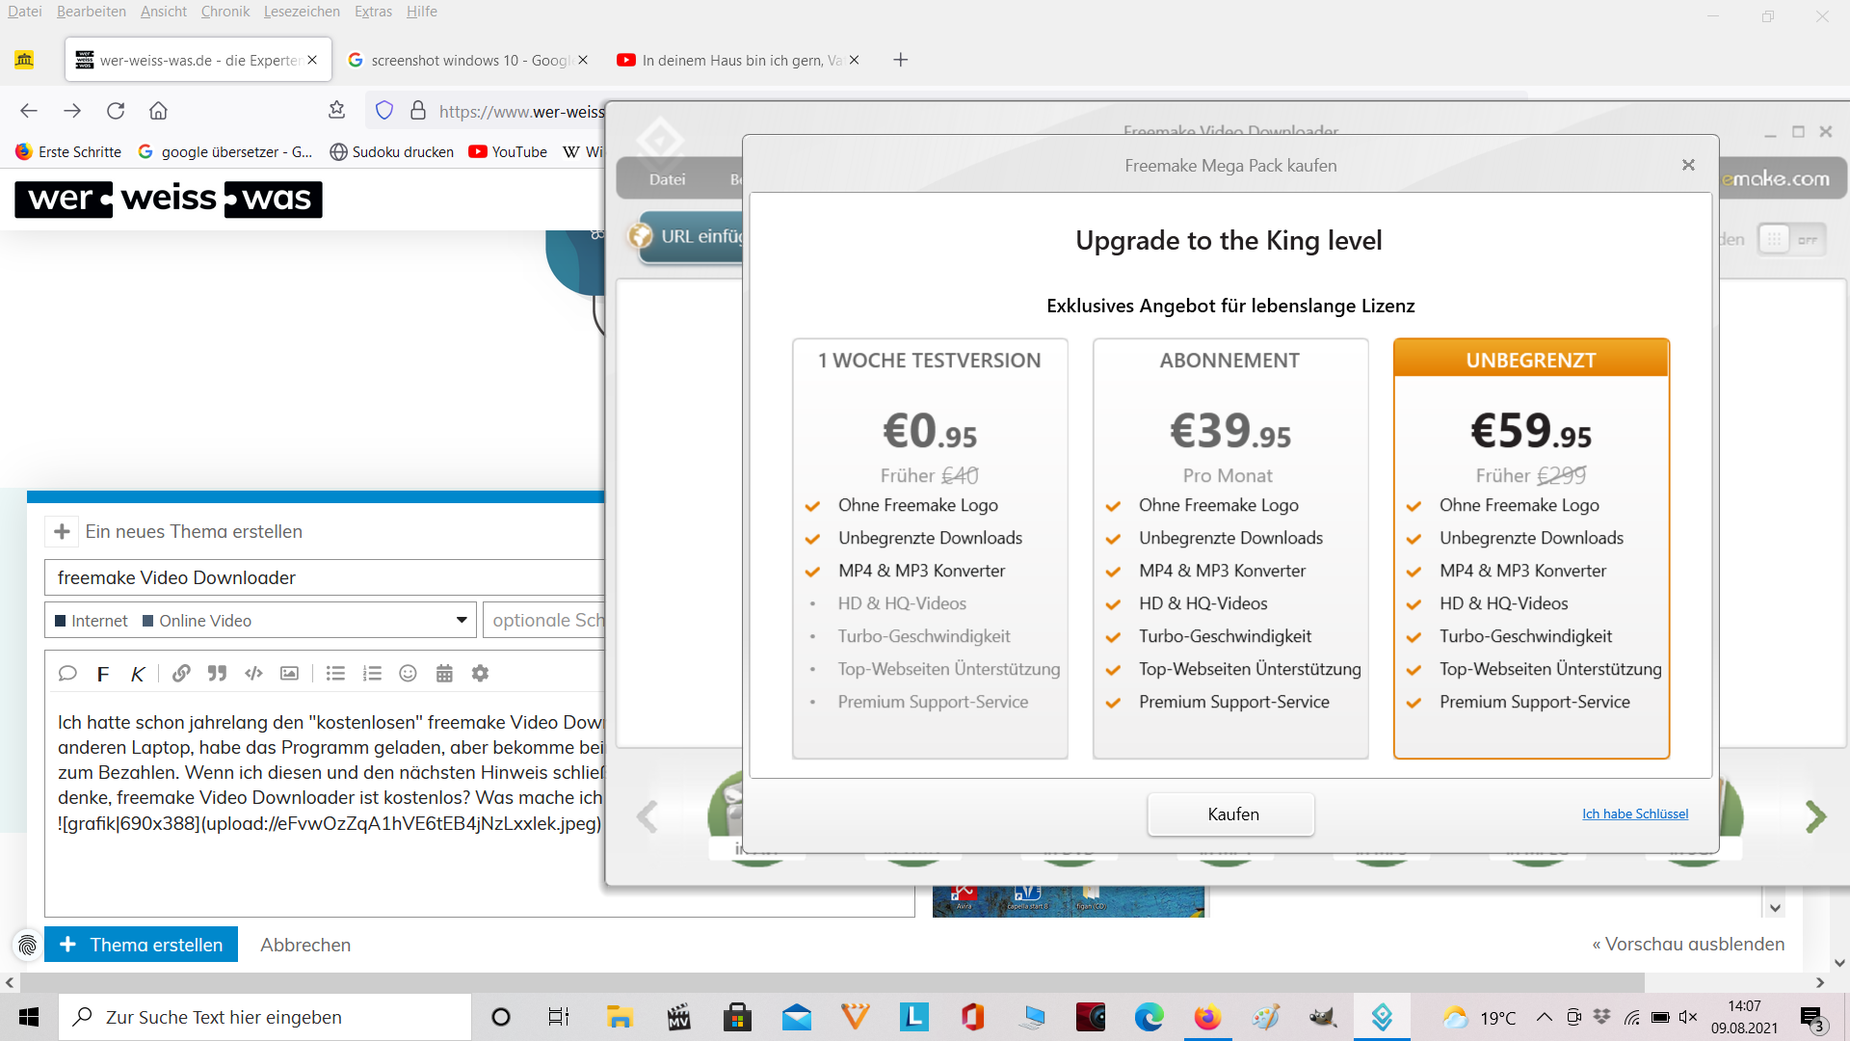This screenshot has height=1041, width=1850.
Task: Open File Explorer from taskbar
Action: 619,1017
